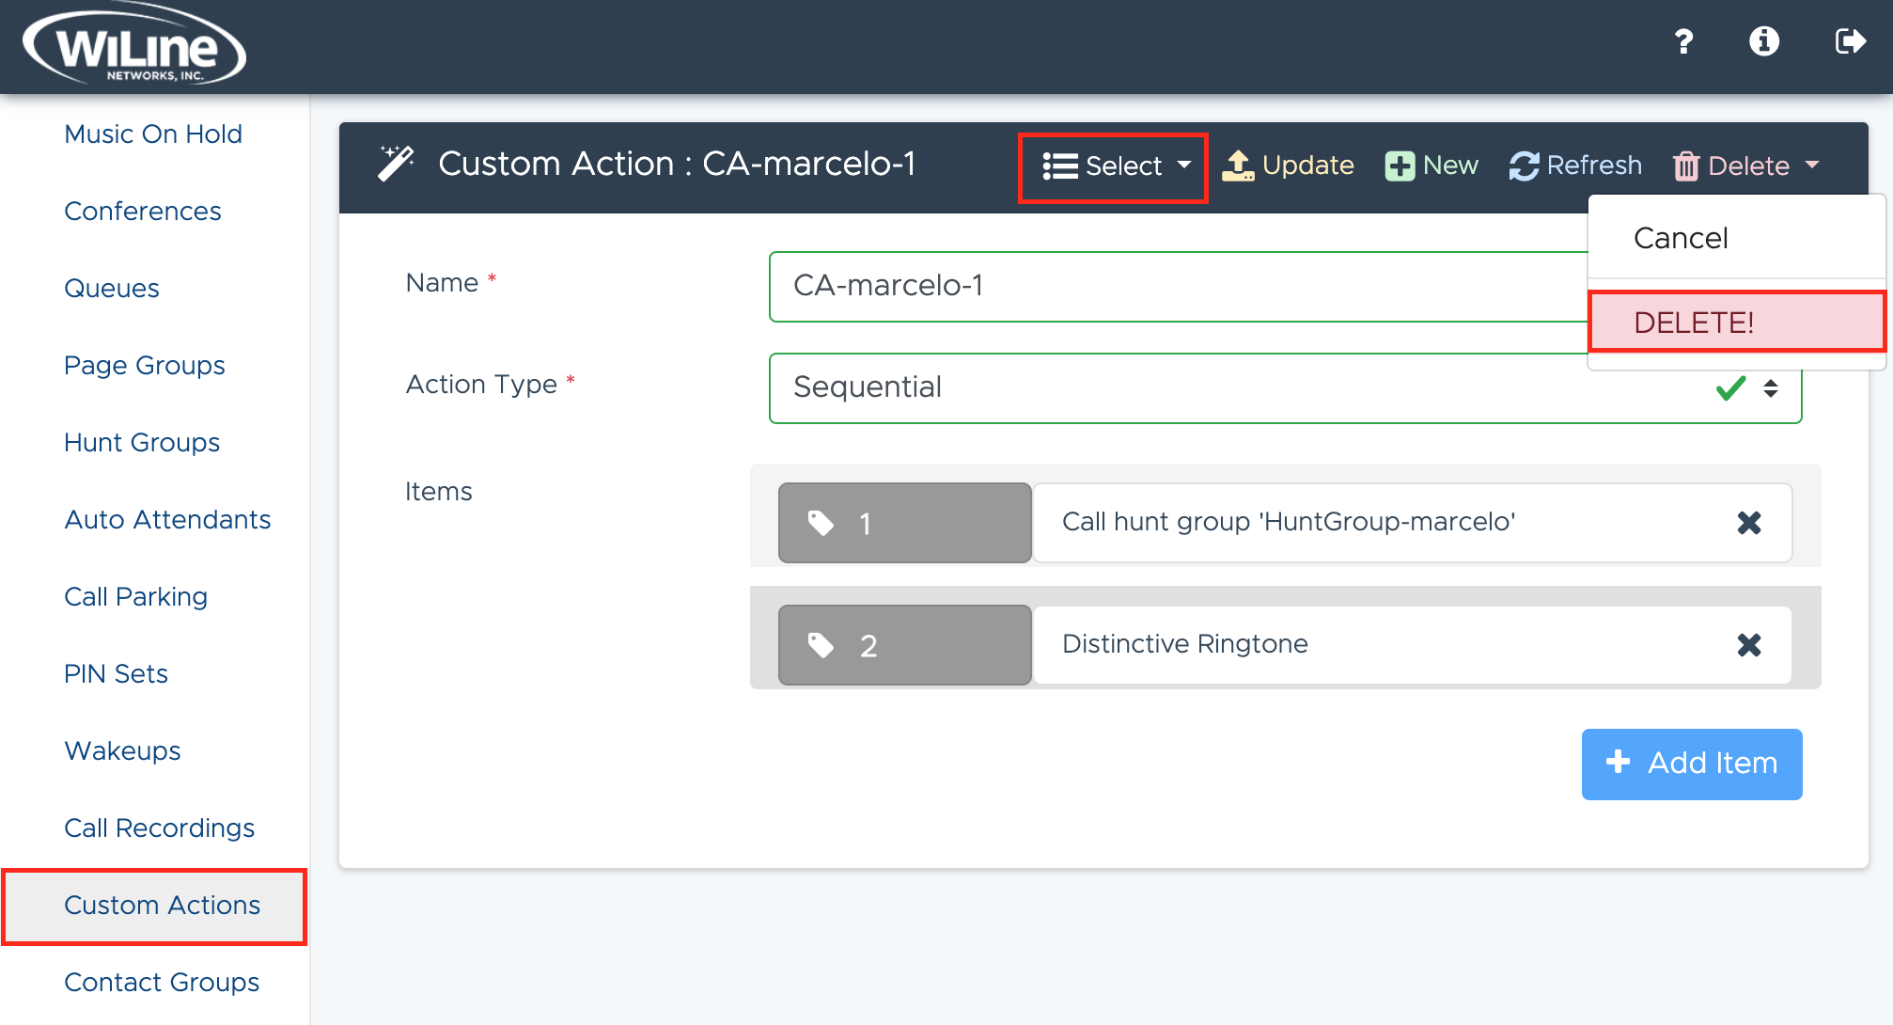The image size is (1893, 1025).
Task: Open PIN Sets in sidebar
Action: pyautogui.click(x=117, y=674)
